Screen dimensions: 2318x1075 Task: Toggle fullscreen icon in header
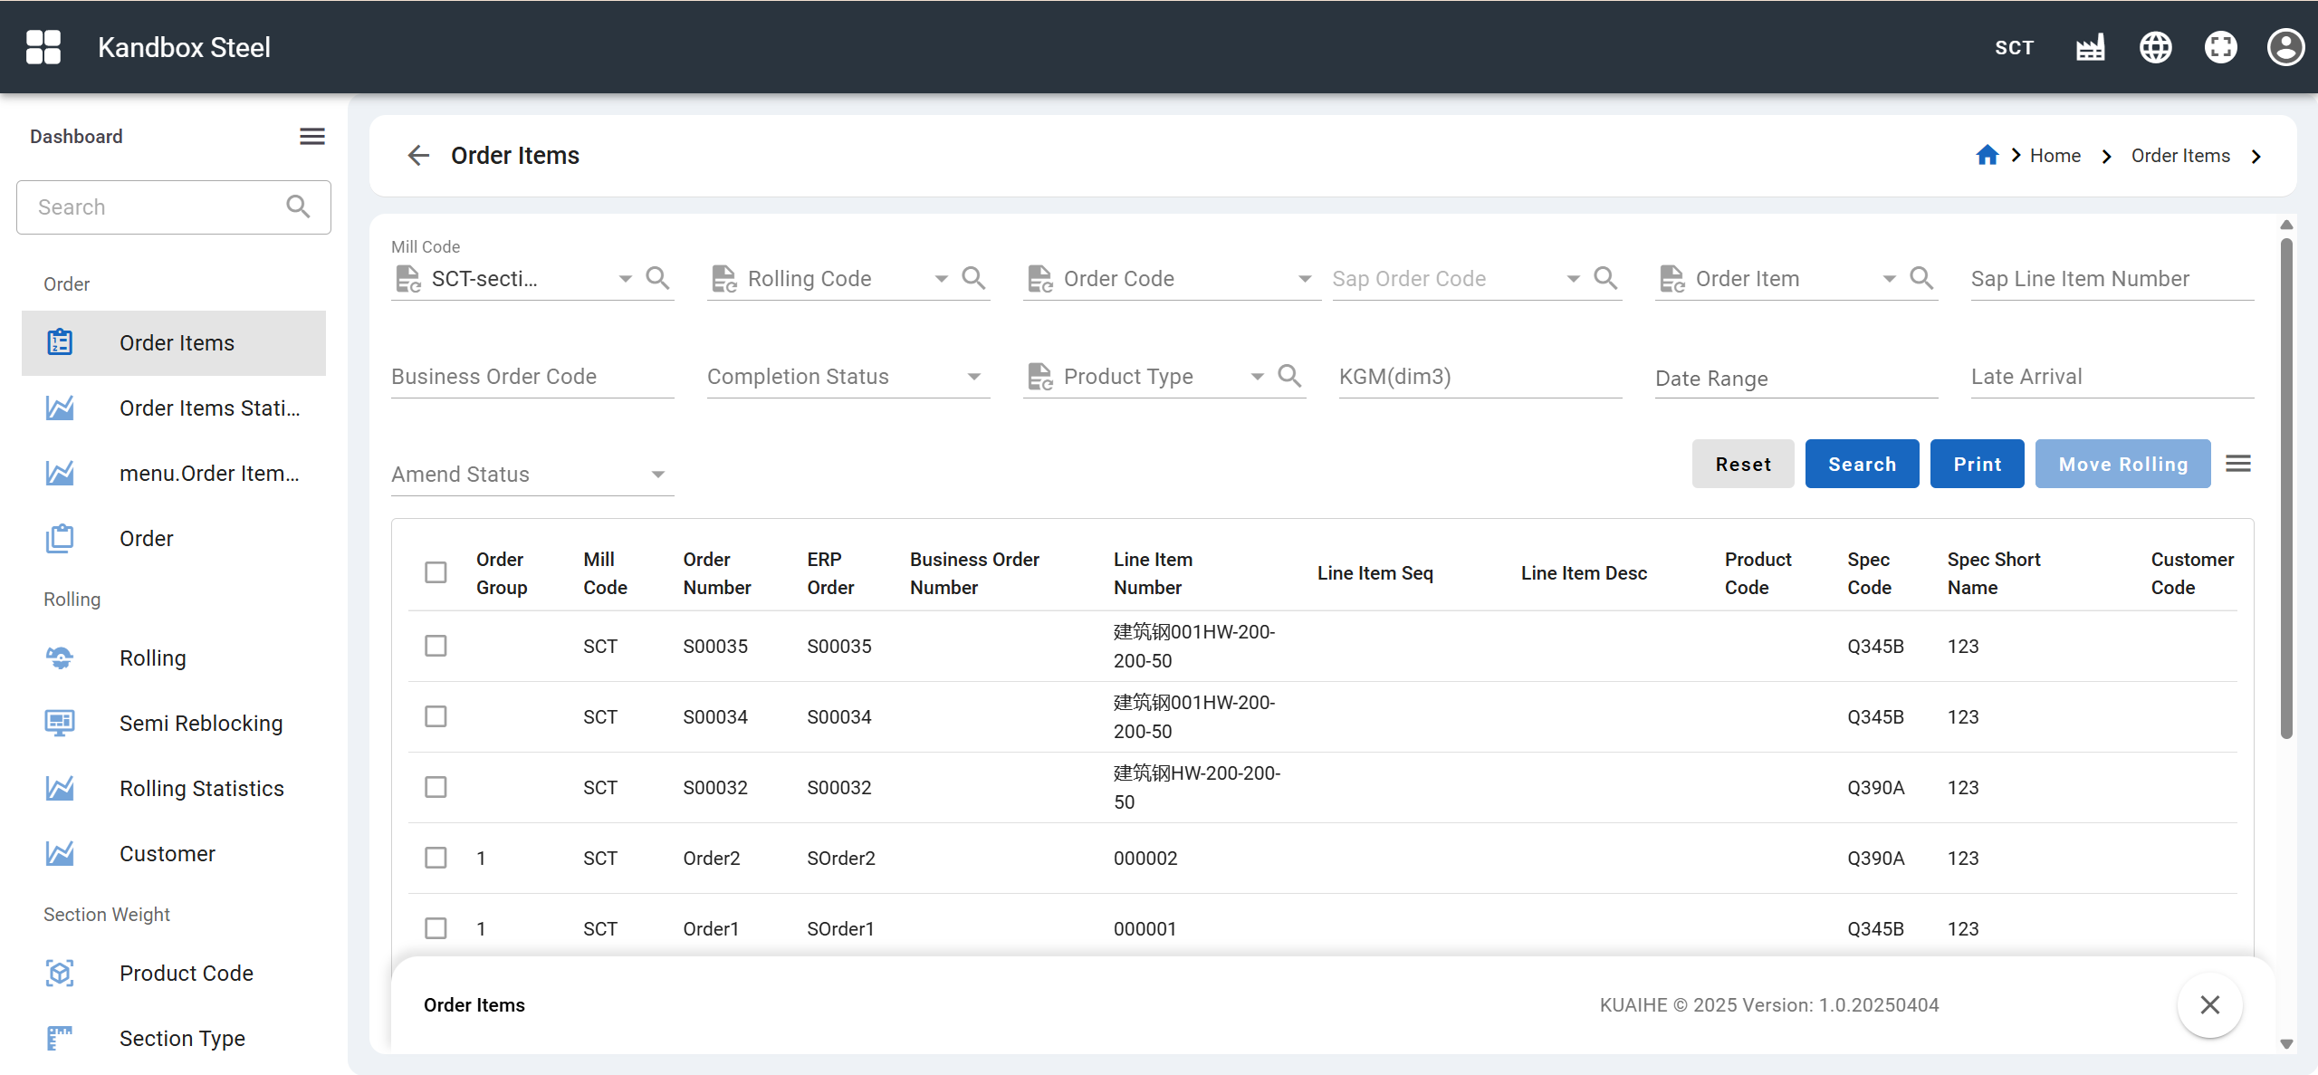tap(2220, 47)
